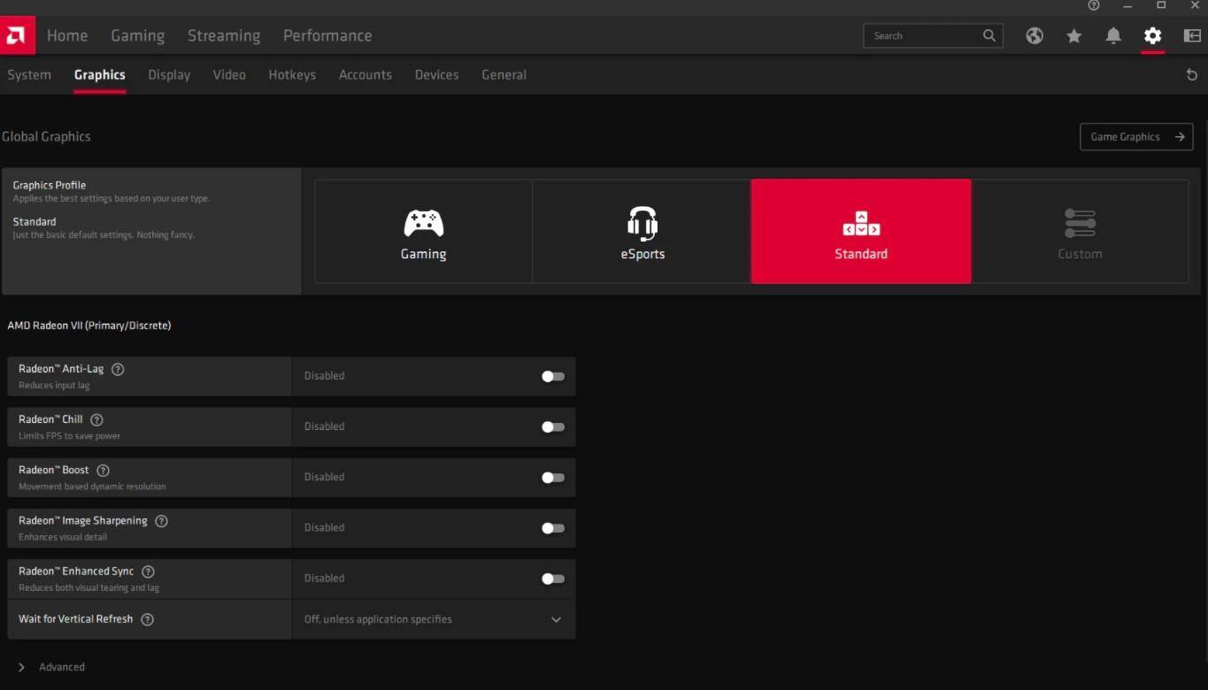
Task: Enable Radeon Anti-Lag toggle
Action: pyautogui.click(x=552, y=376)
